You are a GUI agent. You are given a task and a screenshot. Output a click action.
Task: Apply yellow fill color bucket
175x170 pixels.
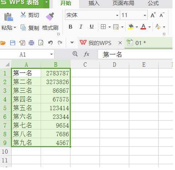point(131,27)
